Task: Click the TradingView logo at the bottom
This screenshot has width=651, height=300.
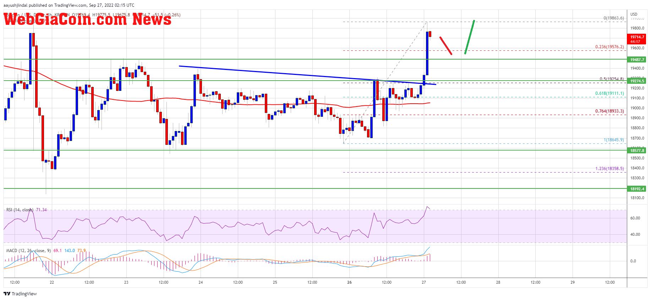Action: click(x=20, y=294)
